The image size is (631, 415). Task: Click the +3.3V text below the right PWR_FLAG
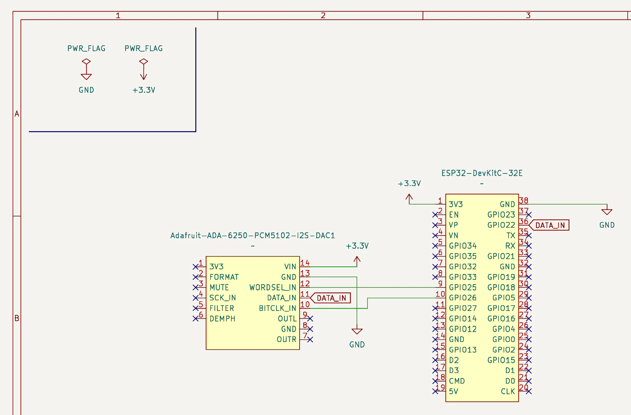point(144,90)
